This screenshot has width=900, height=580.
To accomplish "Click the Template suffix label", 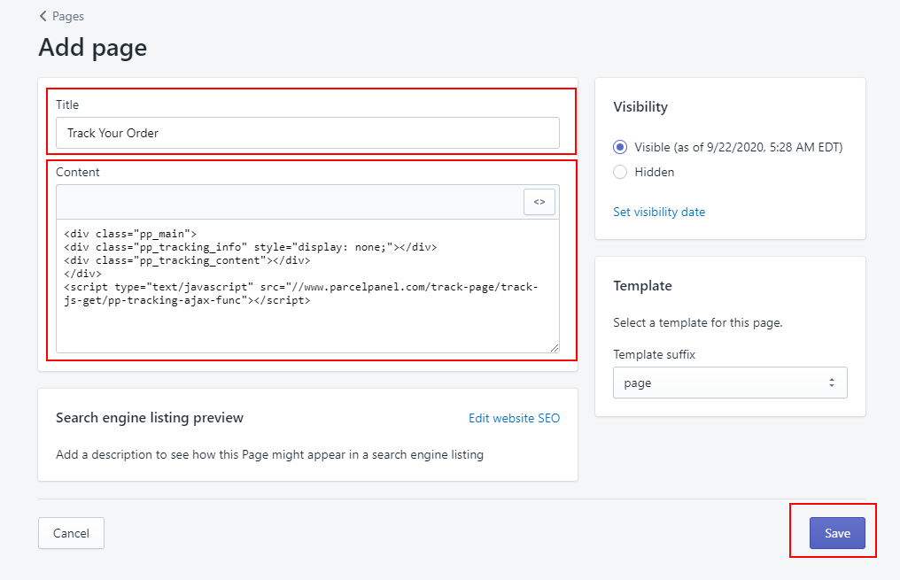I will point(655,354).
